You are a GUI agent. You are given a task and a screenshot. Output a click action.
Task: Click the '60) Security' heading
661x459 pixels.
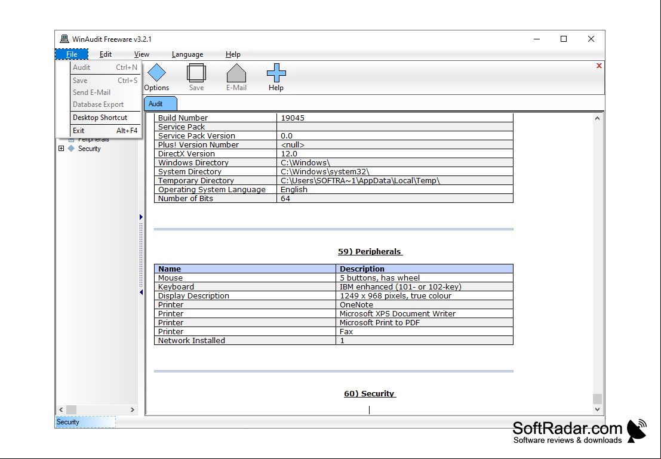(x=370, y=394)
